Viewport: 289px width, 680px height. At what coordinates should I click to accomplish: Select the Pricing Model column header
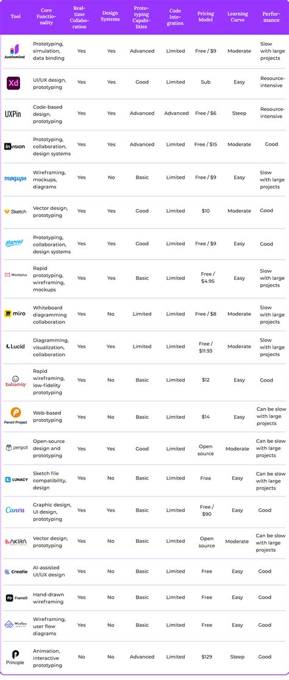pos(205,17)
